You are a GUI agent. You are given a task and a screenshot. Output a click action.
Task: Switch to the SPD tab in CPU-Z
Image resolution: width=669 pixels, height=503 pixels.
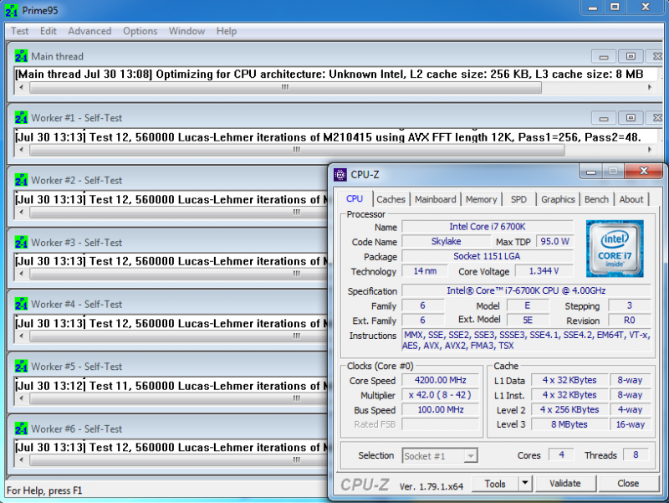pyautogui.click(x=518, y=199)
